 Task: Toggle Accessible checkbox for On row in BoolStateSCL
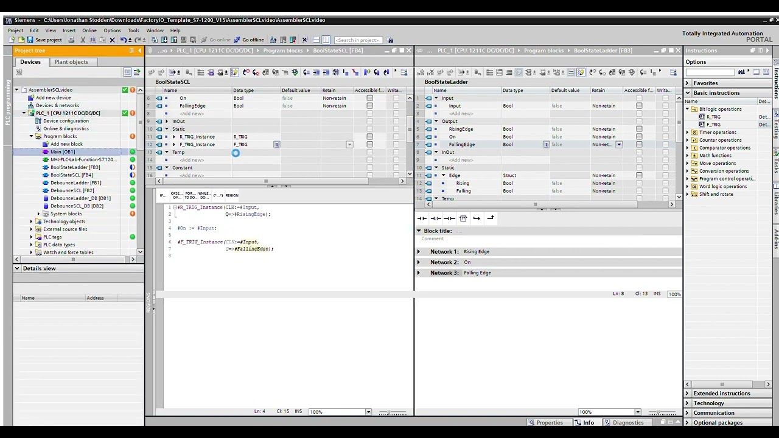pyautogui.click(x=369, y=98)
